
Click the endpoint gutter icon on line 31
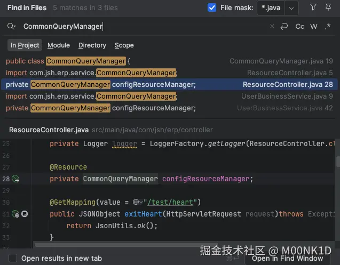(15, 214)
